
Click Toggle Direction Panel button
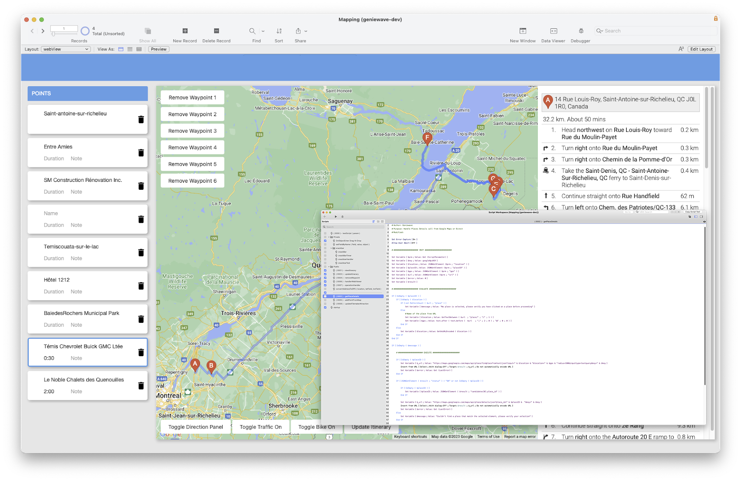pos(196,427)
